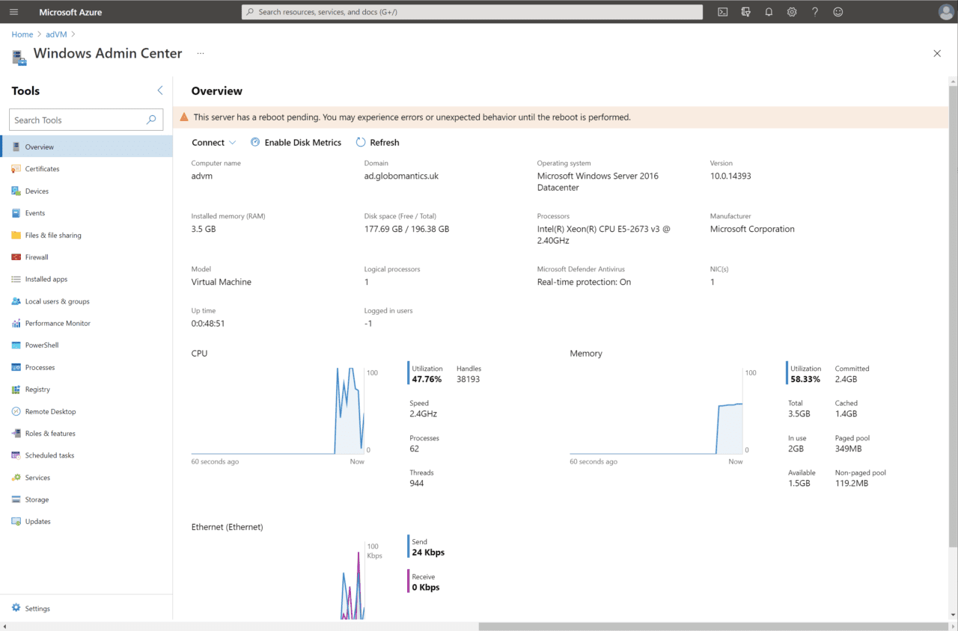Click the Updates tool icon

[16, 522]
